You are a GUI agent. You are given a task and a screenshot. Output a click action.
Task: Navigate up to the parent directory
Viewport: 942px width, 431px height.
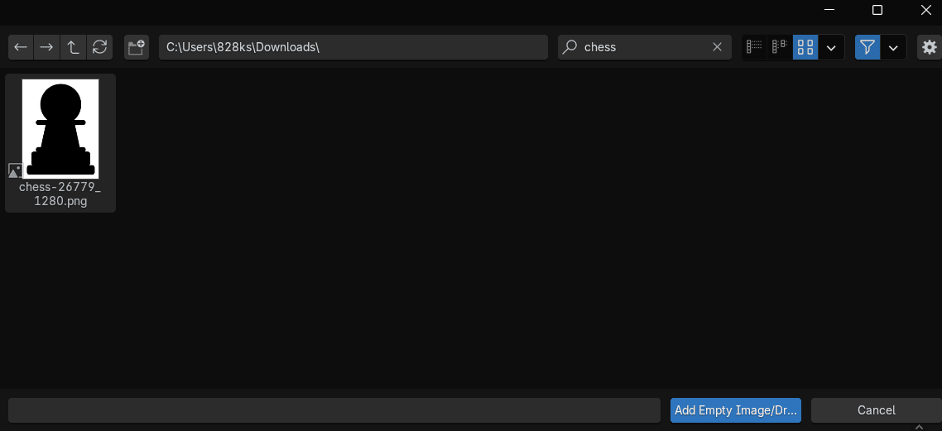click(x=74, y=47)
